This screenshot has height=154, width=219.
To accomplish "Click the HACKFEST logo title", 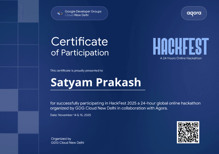I will pyautogui.click(x=181, y=46).
